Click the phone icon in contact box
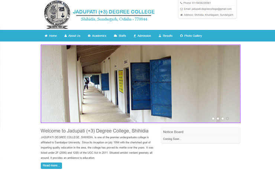 point(181,3)
